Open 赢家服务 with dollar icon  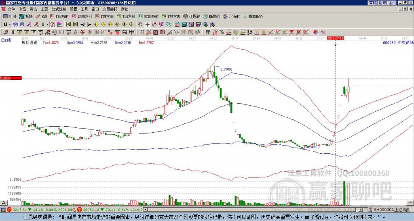[x=253, y=16]
